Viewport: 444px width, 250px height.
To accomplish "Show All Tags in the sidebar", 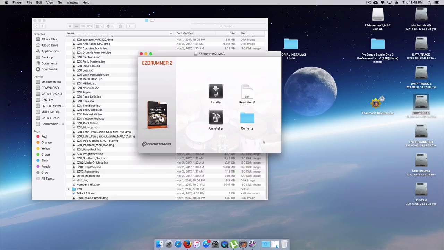I will (48, 178).
